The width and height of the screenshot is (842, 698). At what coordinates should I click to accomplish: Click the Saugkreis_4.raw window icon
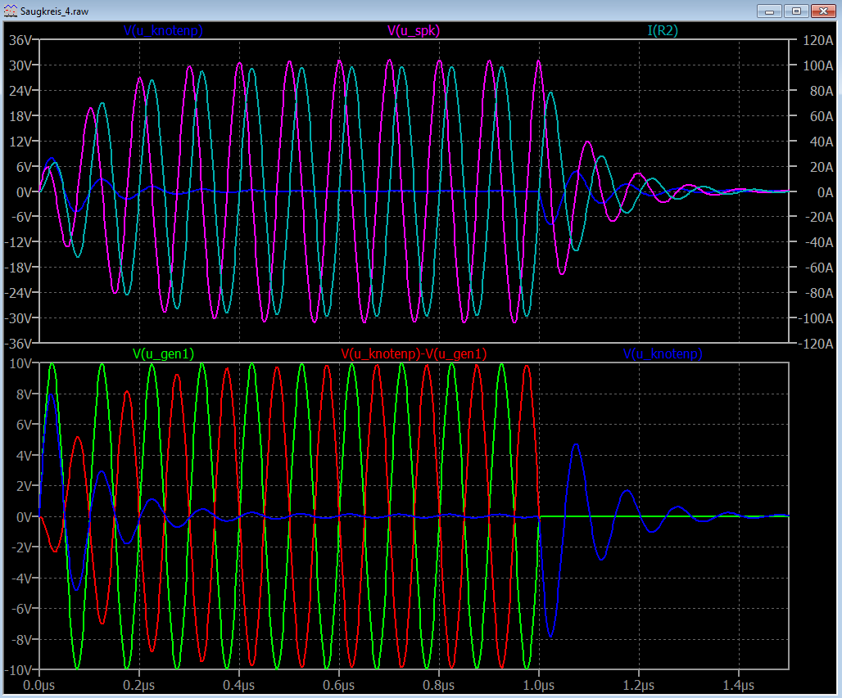tap(9, 11)
